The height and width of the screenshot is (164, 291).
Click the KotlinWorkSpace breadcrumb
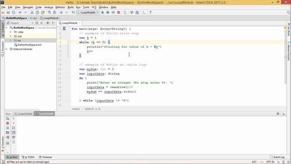click(15, 18)
